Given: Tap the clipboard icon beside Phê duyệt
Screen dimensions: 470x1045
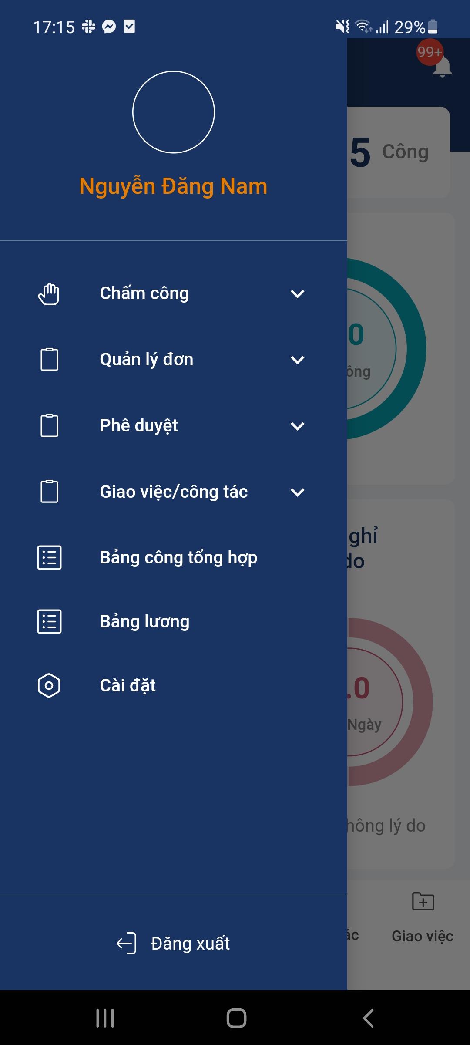Looking at the screenshot, I should [x=49, y=426].
